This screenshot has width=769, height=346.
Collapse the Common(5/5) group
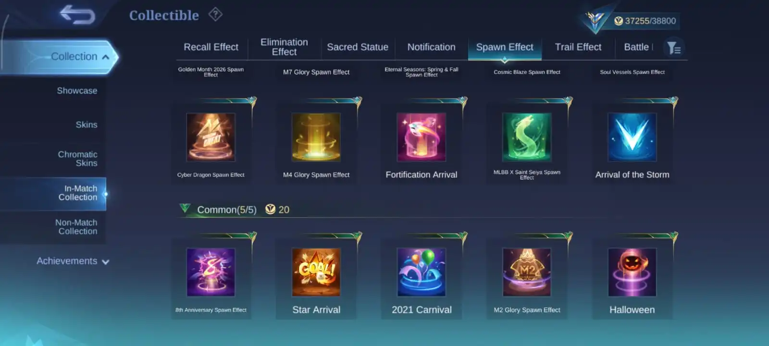tap(185, 209)
